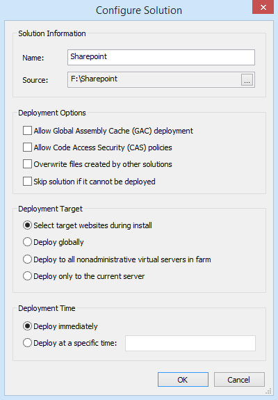
Task: Click the Deployment Options group title
Action: tap(52, 113)
